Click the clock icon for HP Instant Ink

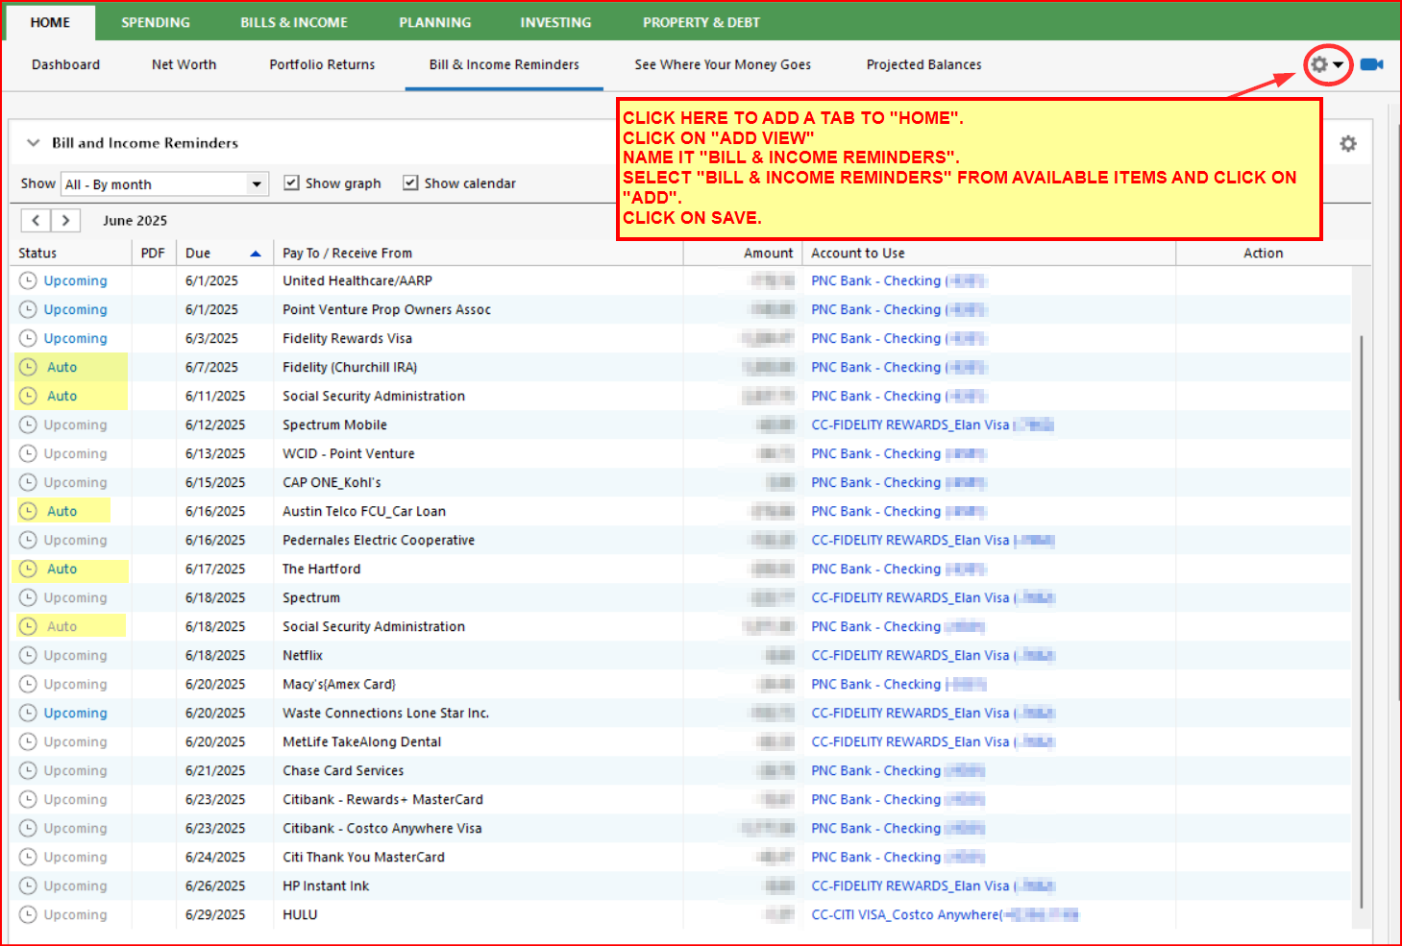click(x=28, y=885)
